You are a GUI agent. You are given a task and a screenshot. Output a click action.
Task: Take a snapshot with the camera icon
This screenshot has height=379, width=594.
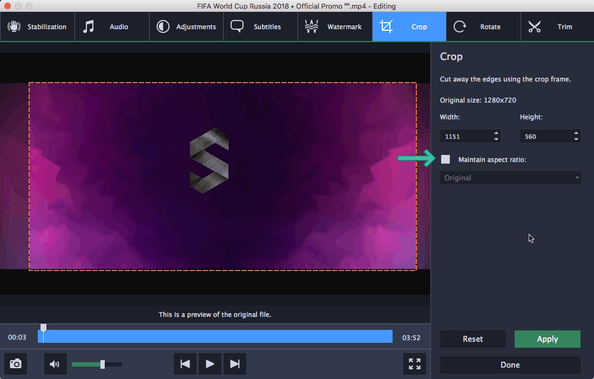[16, 364]
